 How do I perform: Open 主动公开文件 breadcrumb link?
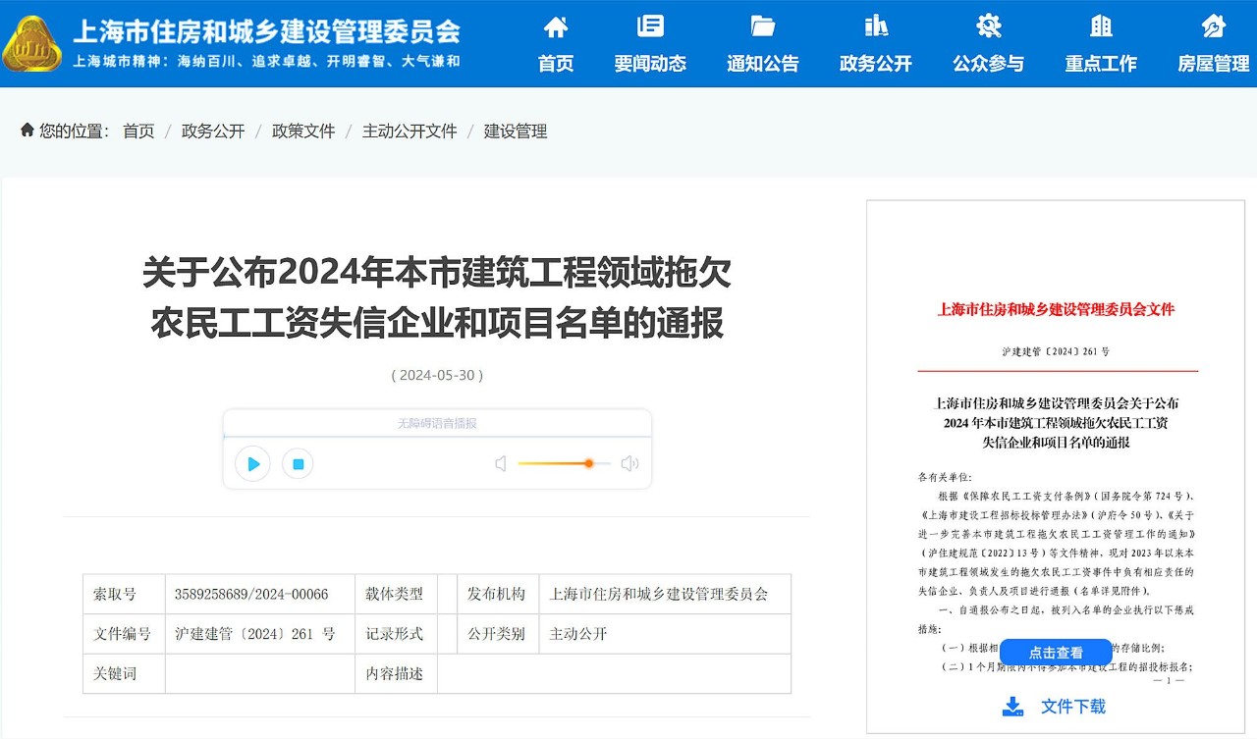click(410, 132)
